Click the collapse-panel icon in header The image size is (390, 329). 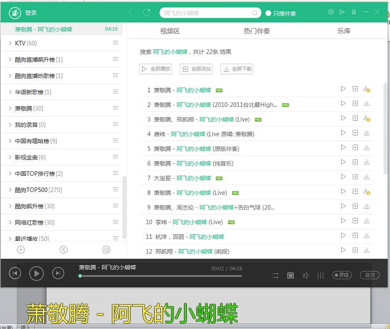342,12
